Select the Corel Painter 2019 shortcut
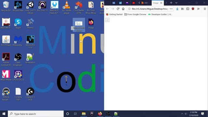The height and width of the screenshot is (117, 208). point(79,7)
